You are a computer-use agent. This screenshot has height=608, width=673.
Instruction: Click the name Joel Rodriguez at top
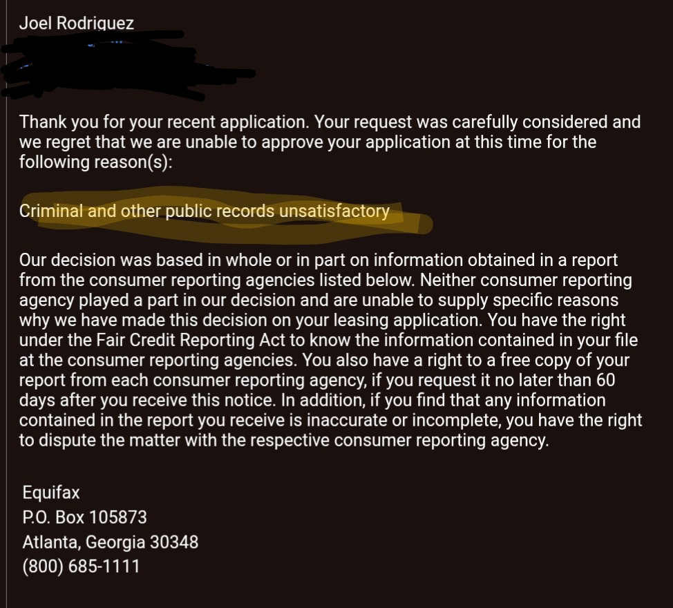pyautogui.click(x=77, y=23)
